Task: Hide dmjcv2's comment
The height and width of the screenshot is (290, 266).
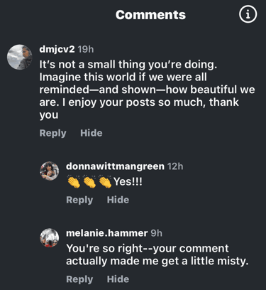Action: tap(92, 133)
